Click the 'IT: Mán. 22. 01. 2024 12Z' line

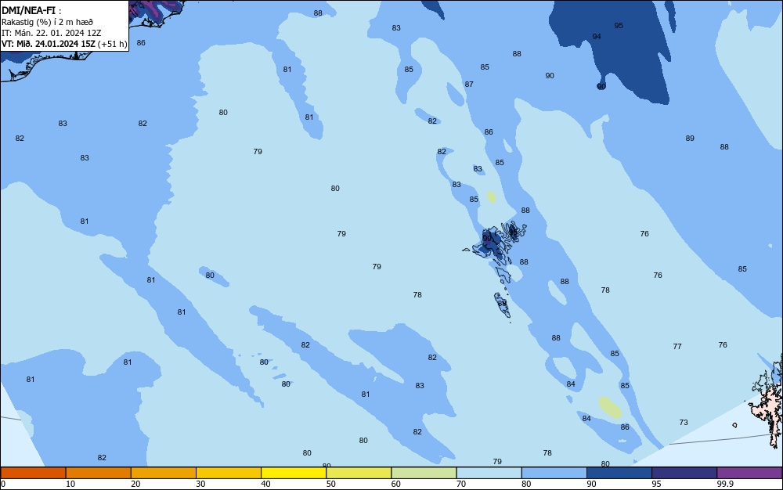tap(51, 33)
